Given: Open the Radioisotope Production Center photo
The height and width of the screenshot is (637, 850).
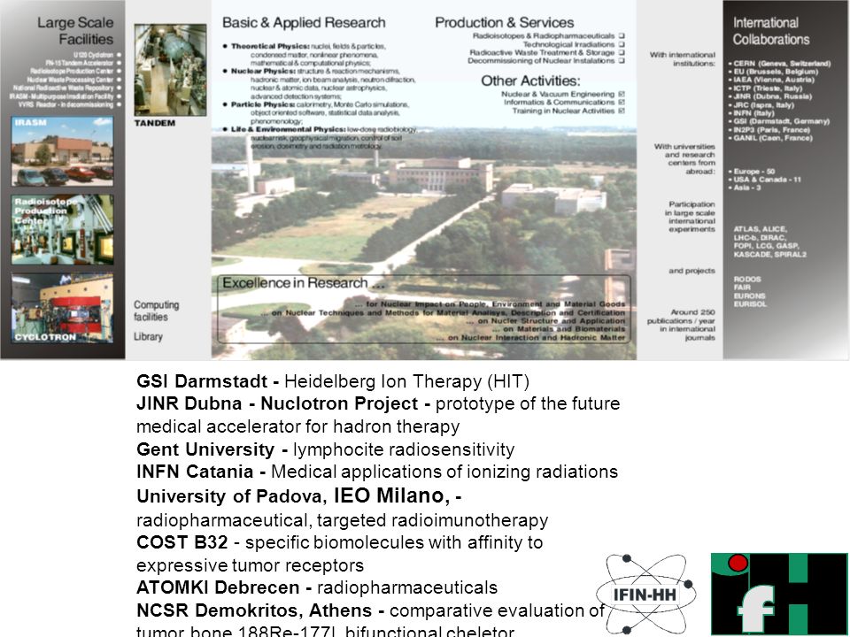Looking at the screenshot, I should point(62,230).
